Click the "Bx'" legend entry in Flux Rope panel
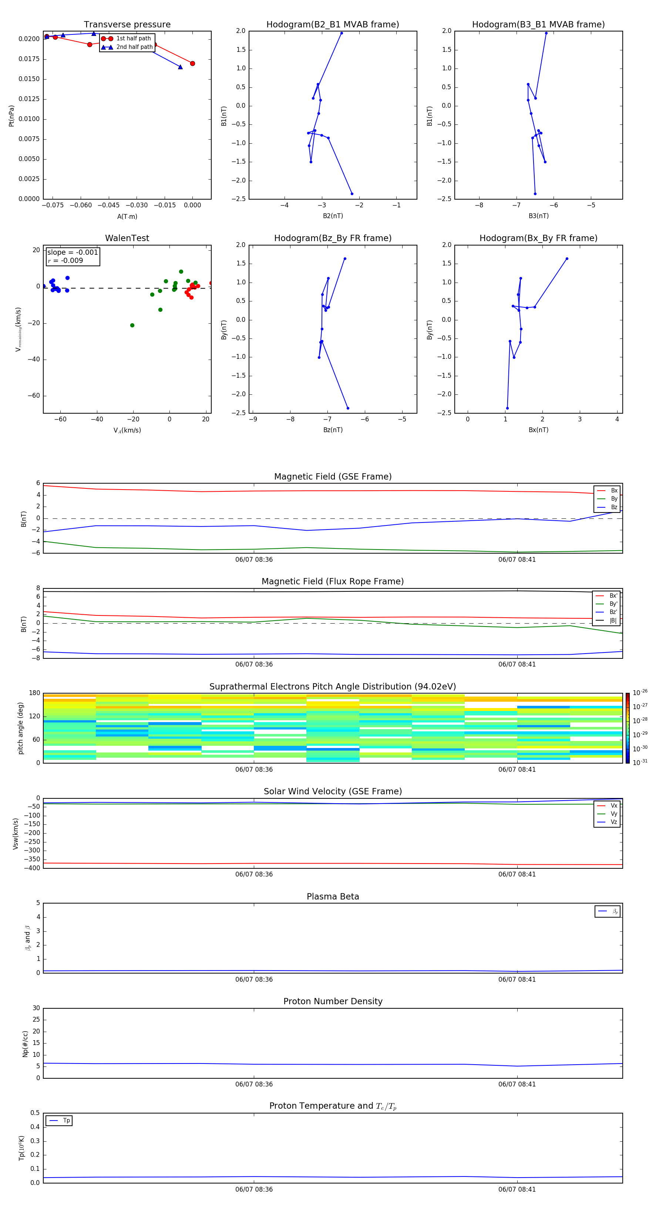 point(606,595)
